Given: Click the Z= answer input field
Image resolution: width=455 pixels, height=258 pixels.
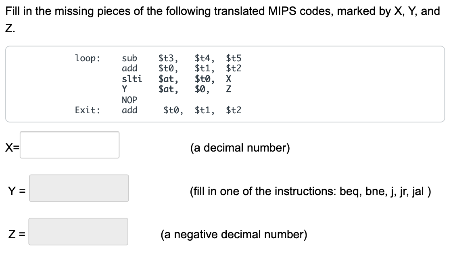Looking at the screenshot, I should pos(78,231).
